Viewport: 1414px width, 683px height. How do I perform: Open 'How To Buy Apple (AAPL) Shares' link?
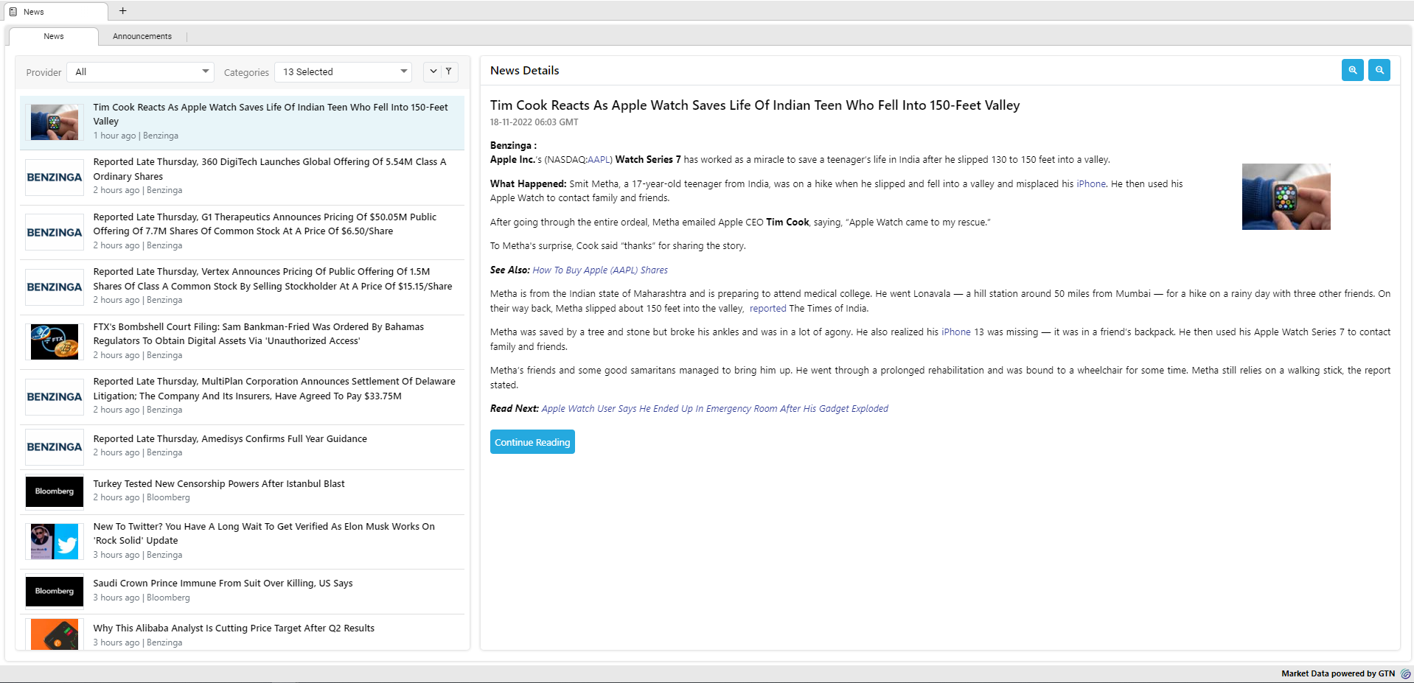(x=600, y=270)
